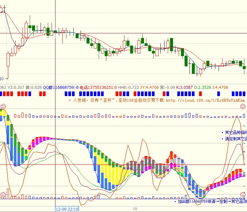
Task: Click the time axis label 10
Action: click(x=135, y=209)
